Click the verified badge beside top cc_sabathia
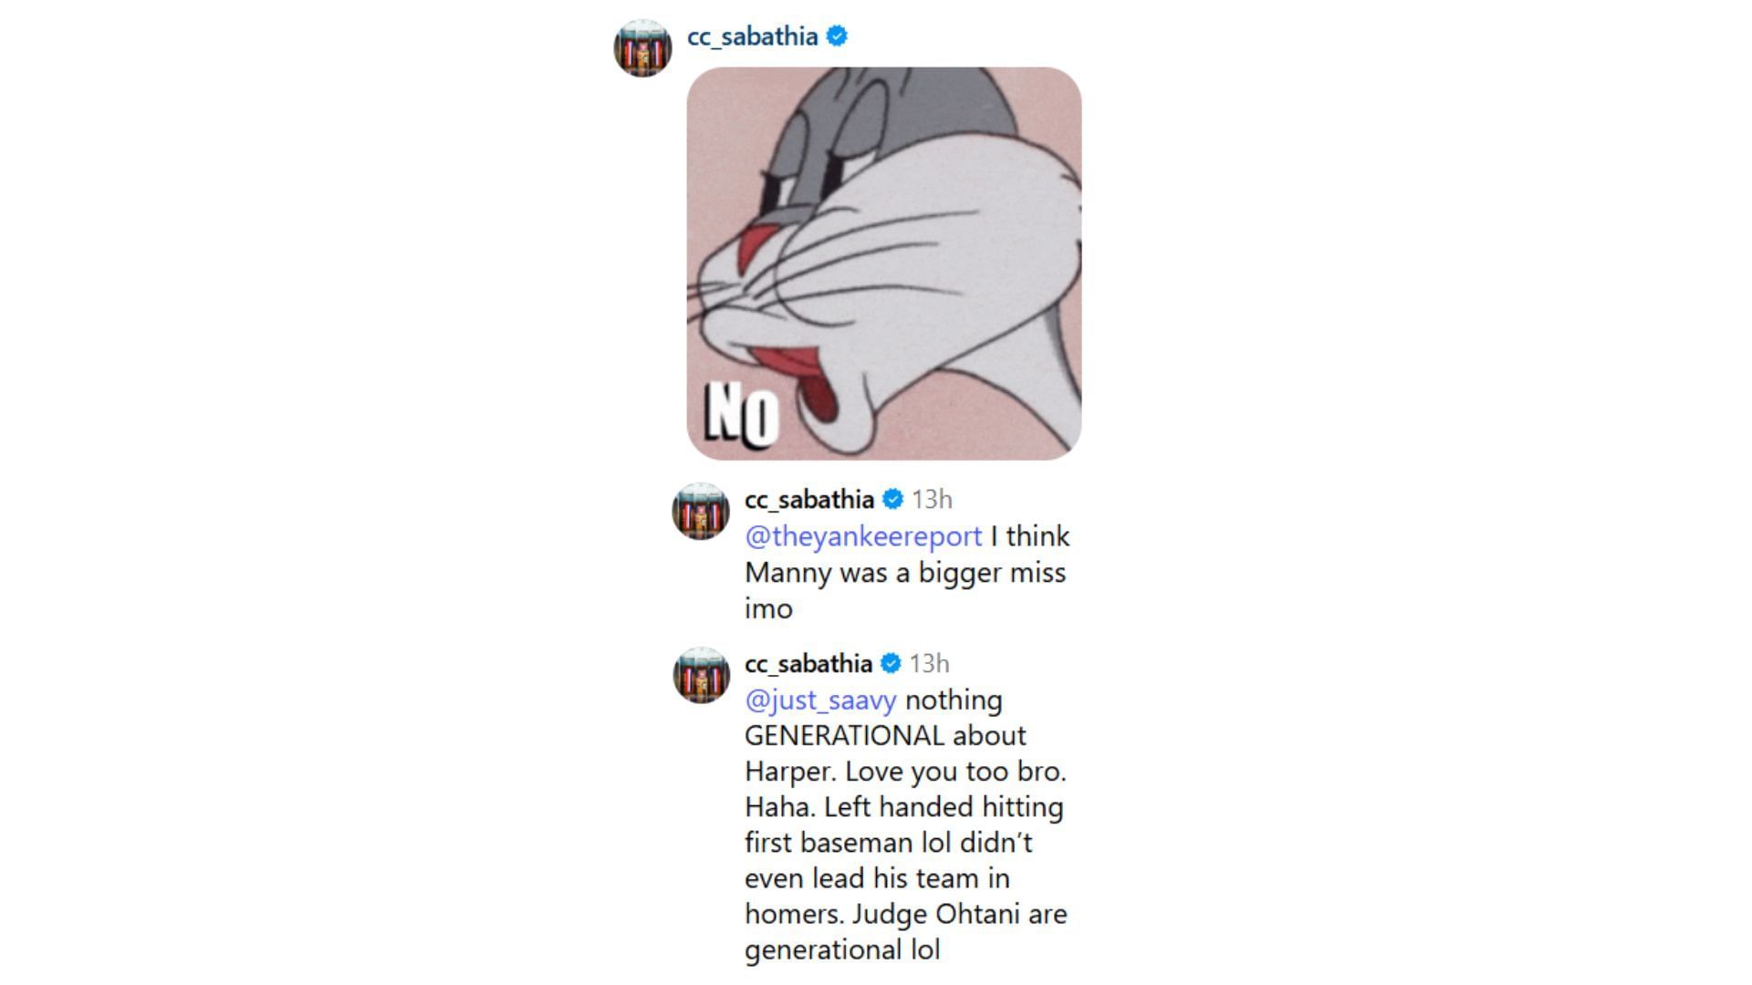The height and width of the screenshot is (985, 1752). point(837,36)
